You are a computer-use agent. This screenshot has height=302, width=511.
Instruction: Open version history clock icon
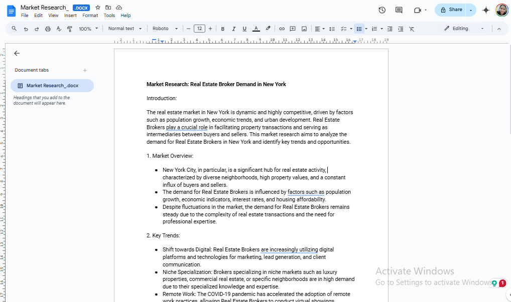[382, 10]
